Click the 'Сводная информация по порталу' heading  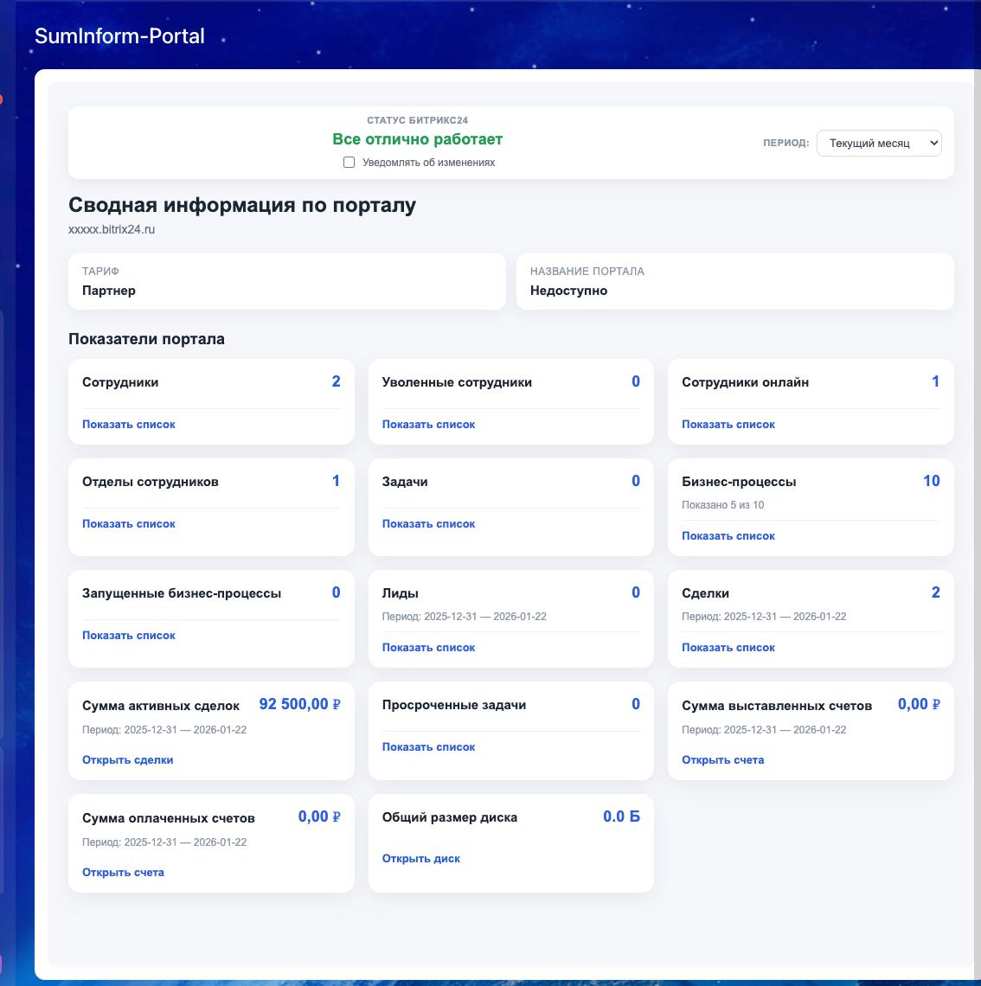pyautogui.click(x=242, y=205)
